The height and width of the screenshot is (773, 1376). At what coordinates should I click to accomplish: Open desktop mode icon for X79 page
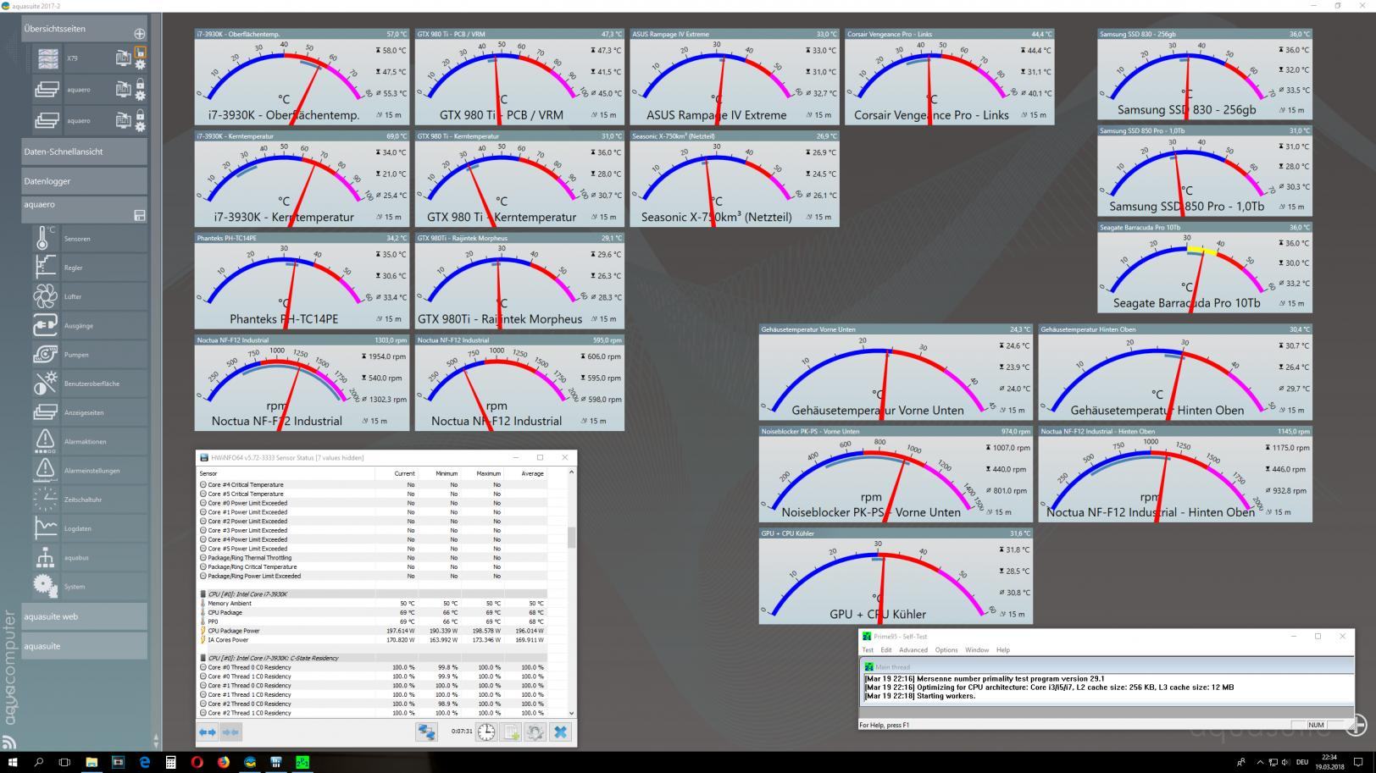123,58
